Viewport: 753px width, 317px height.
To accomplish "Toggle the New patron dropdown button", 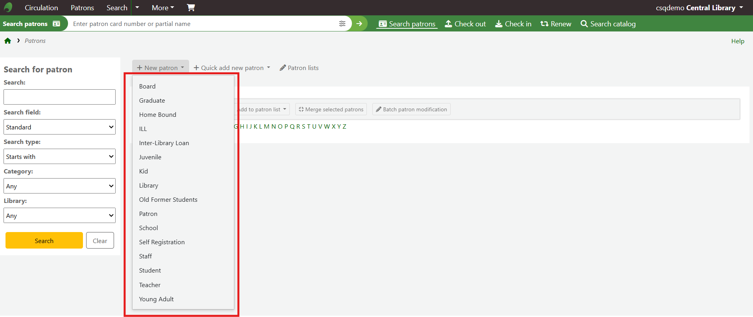I will pyautogui.click(x=160, y=68).
